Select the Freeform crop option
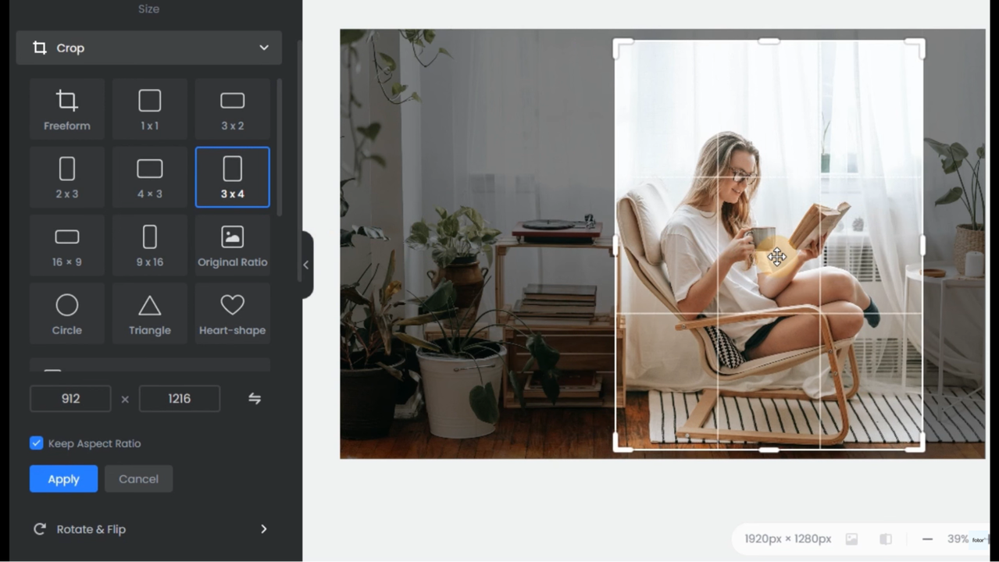This screenshot has width=999, height=562. pos(67,108)
